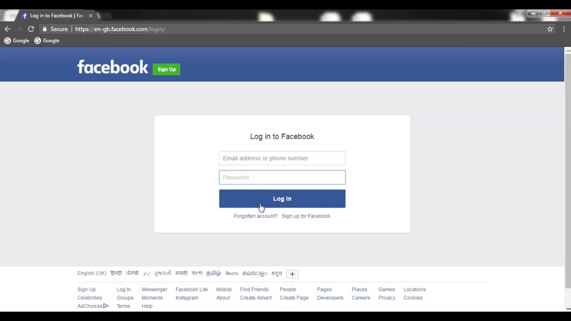Open Moments footer link
The height and width of the screenshot is (321, 571).
(x=152, y=298)
